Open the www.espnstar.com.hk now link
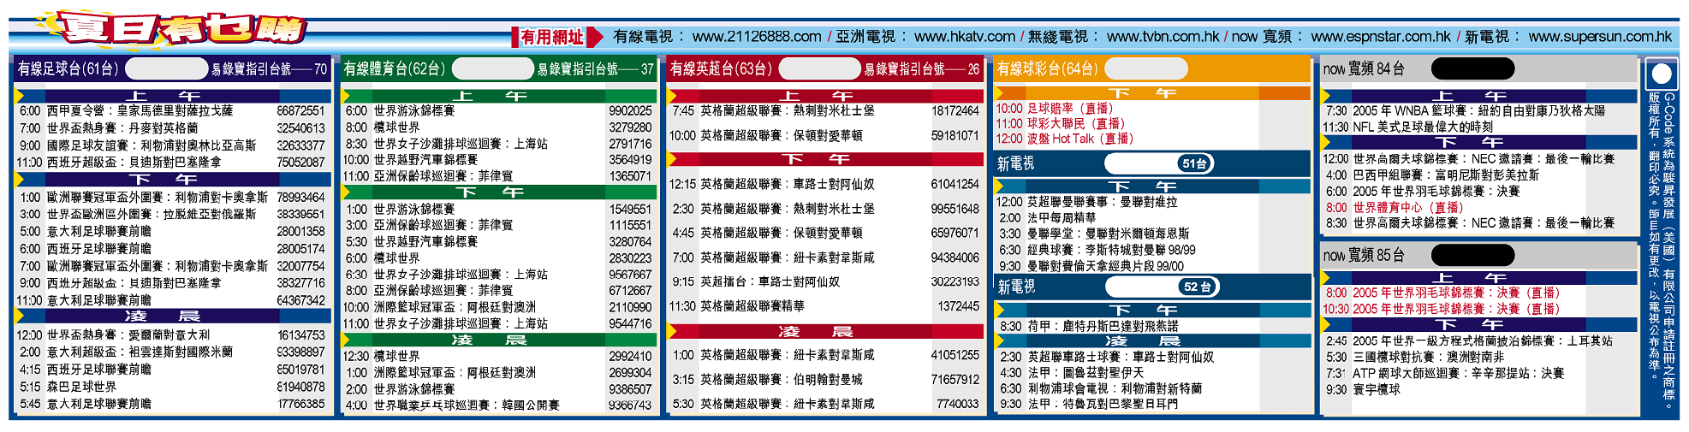The height and width of the screenshot is (432, 1689). click(x=1381, y=37)
